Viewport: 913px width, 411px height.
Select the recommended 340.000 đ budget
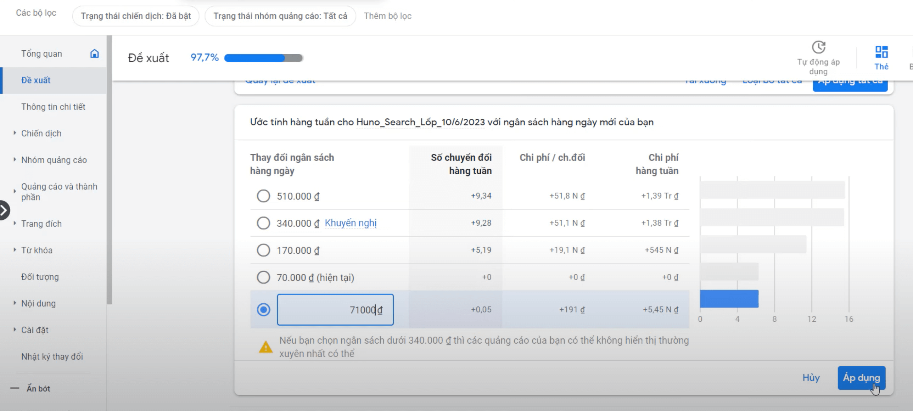click(x=263, y=223)
